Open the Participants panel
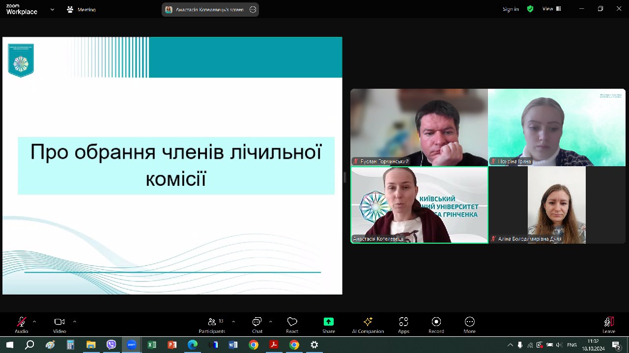The width and height of the screenshot is (629, 353). tap(212, 325)
